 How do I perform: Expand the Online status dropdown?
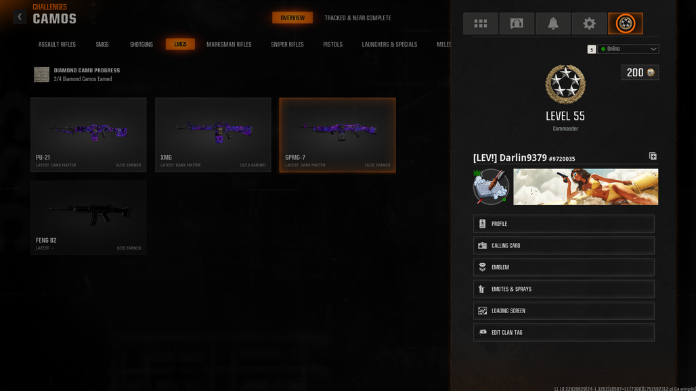point(628,49)
